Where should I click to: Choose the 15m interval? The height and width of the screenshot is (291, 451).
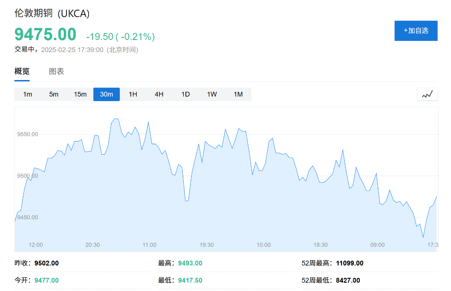pyautogui.click(x=80, y=95)
